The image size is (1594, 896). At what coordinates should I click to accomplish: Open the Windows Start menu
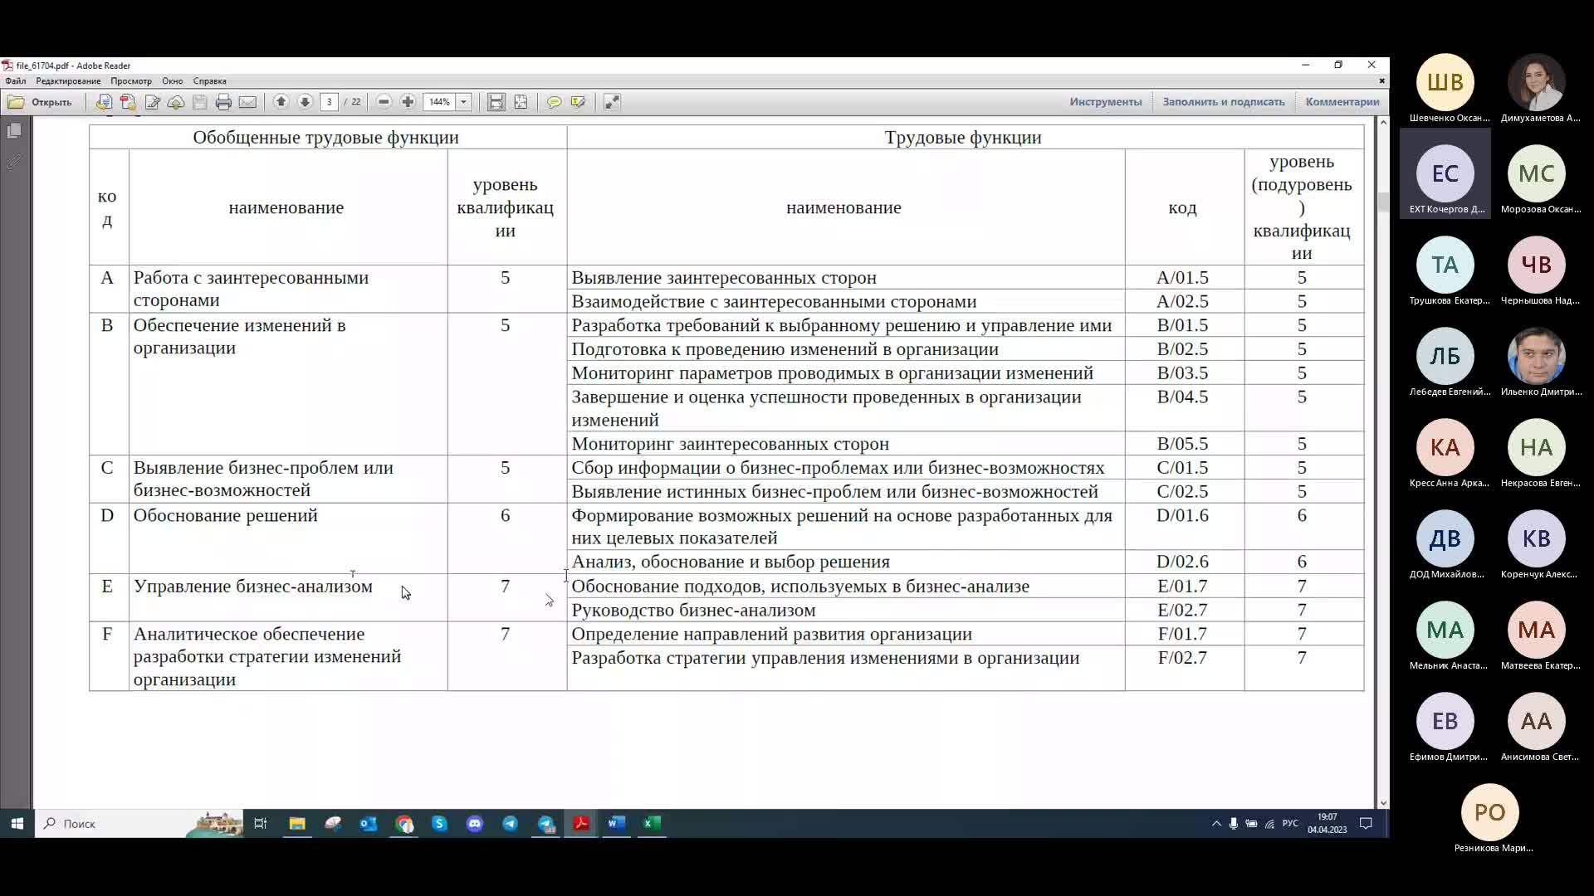(17, 824)
